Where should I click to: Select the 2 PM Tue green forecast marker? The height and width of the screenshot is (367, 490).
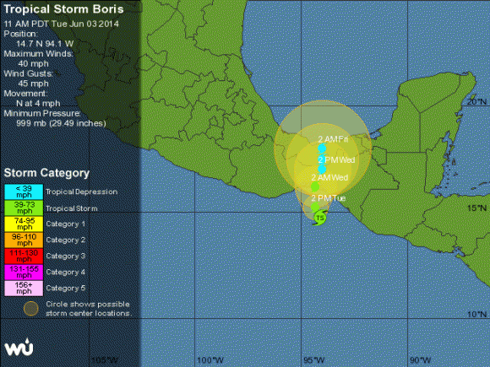[315, 207]
